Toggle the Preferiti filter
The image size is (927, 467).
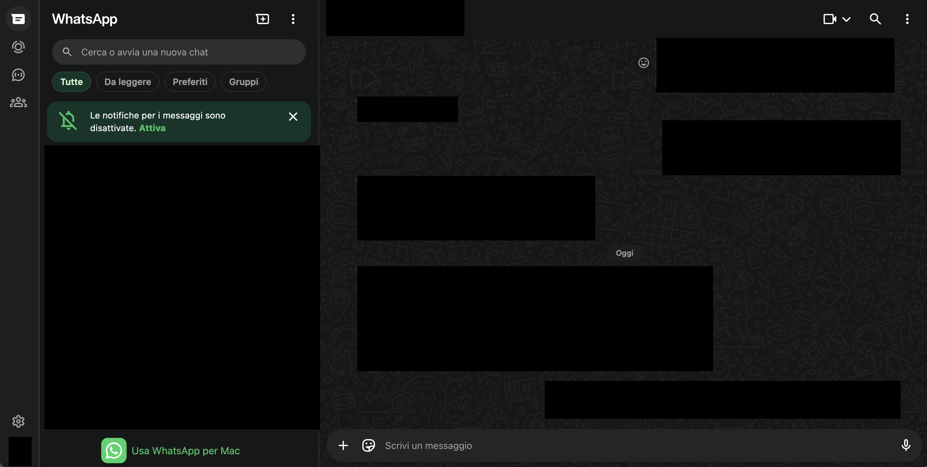(190, 82)
